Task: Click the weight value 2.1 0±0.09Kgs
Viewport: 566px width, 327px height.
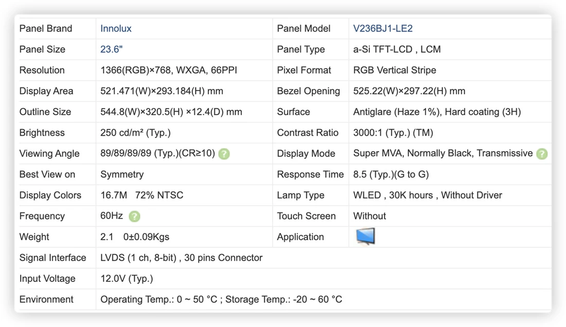Action: tap(135, 237)
